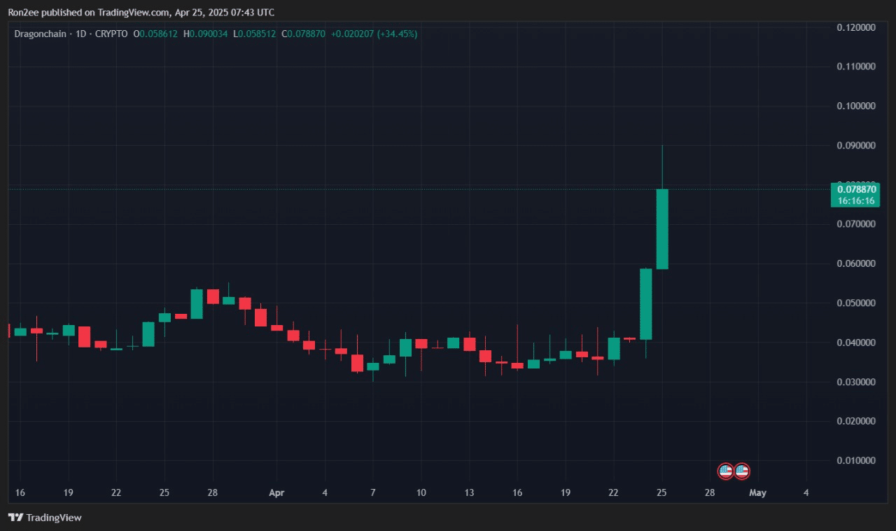
Task: Click the 0.040000 price axis label
Action: coord(856,343)
